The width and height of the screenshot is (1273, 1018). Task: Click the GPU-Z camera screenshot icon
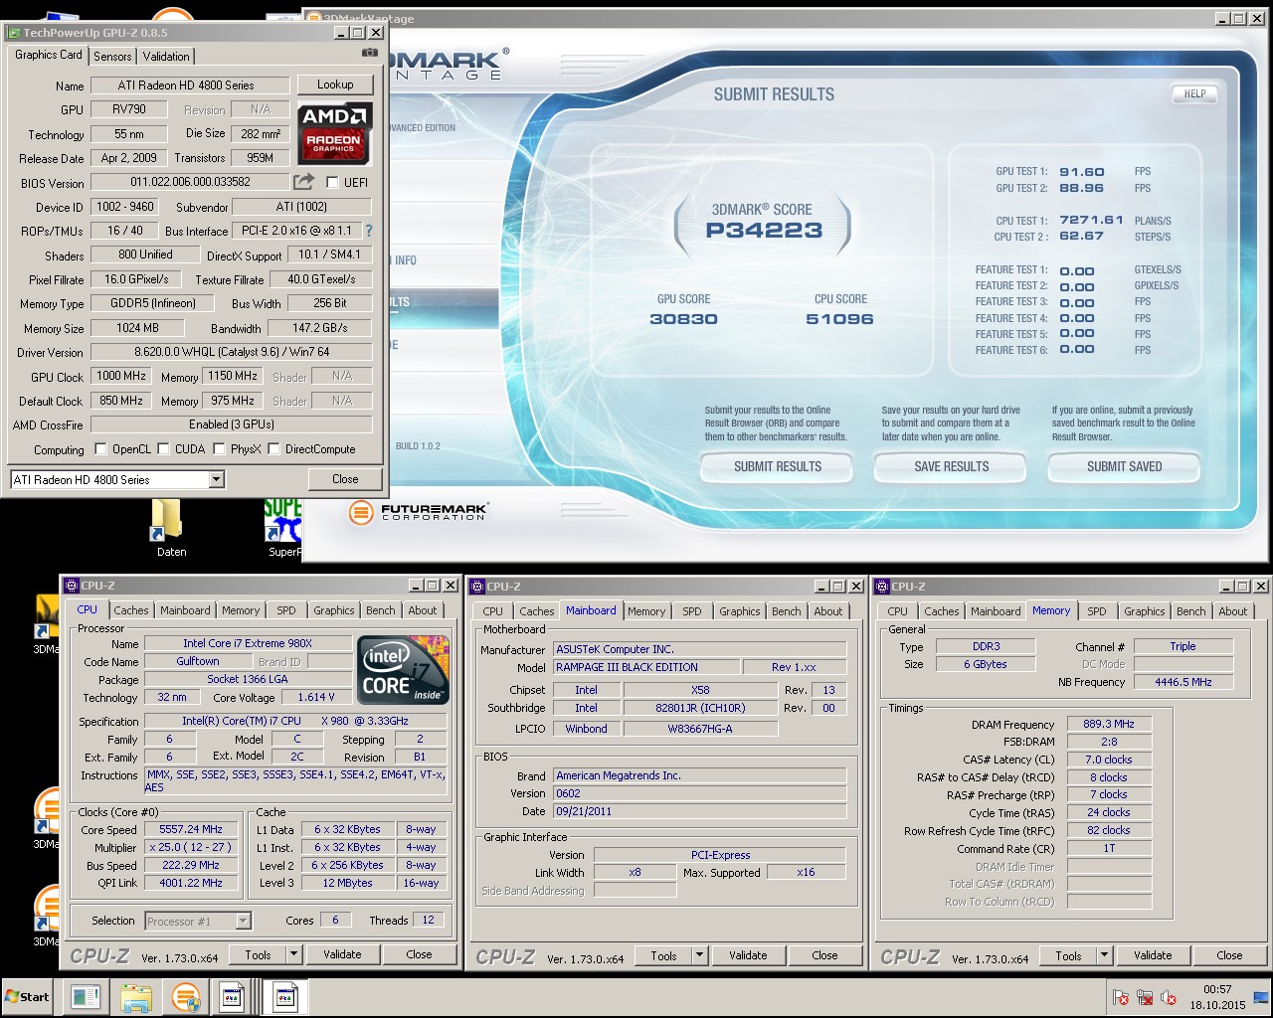(x=370, y=53)
